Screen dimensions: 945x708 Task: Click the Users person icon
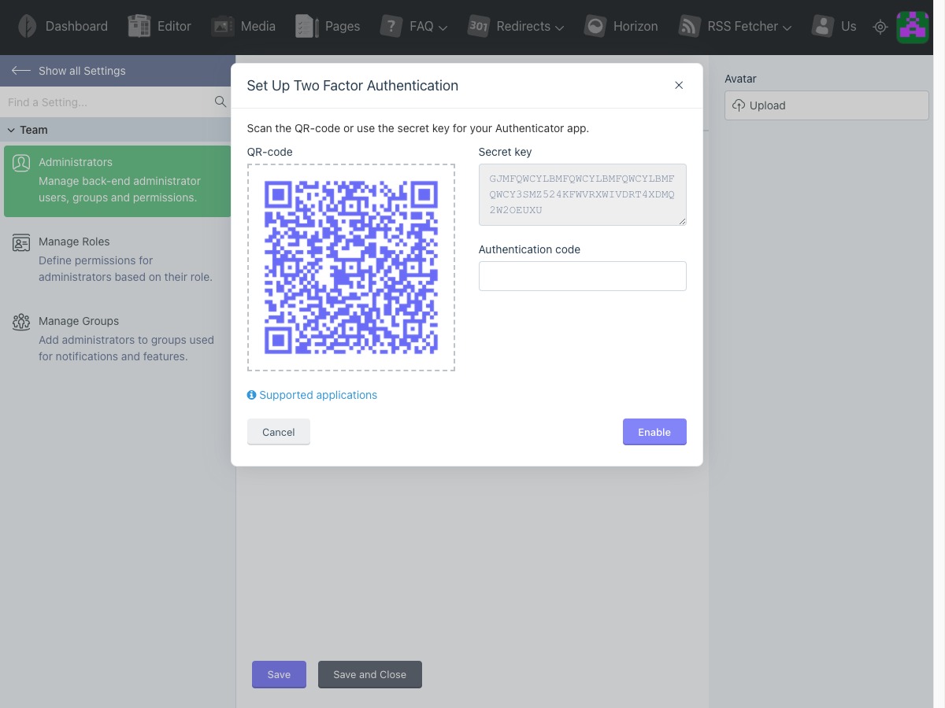coord(823,26)
